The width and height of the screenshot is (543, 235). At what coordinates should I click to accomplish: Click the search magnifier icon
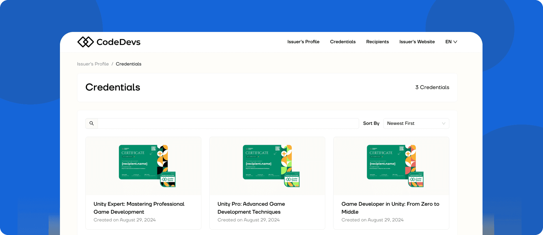point(92,123)
